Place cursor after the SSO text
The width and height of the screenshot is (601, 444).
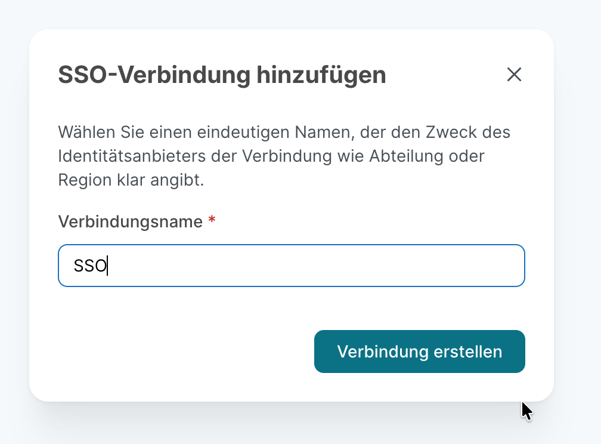click(110, 265)
